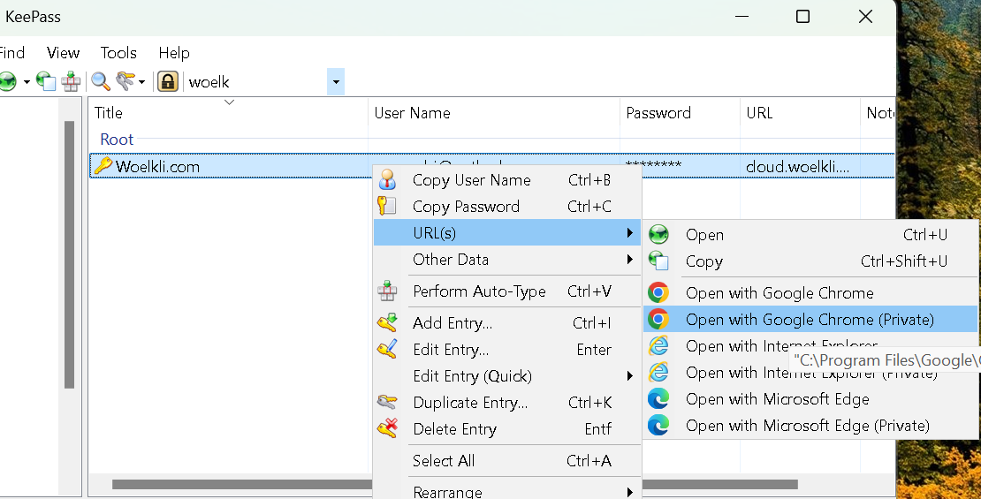Click the Find magnifier toolbar icon

click(100, 81)
